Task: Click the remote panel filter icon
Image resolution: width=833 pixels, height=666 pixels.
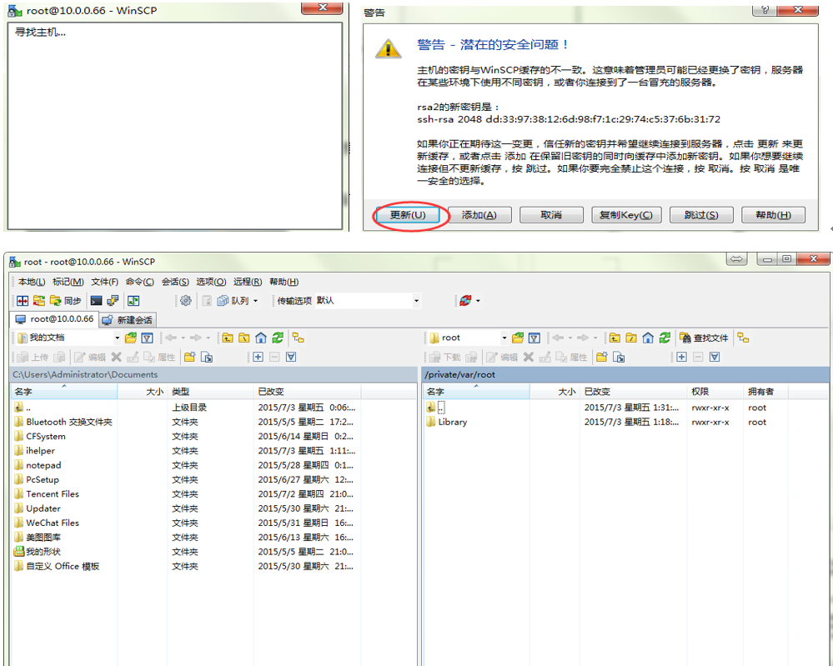Action: click(x=534, y=338)
